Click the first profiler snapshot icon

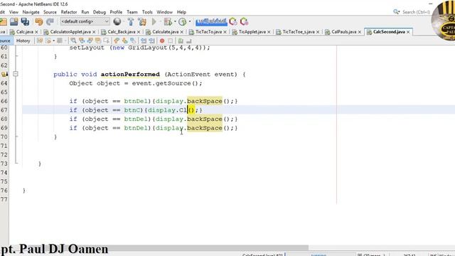point(233,21)
